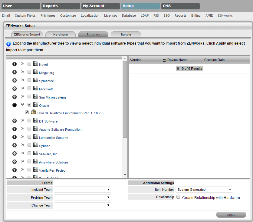
Task: Click the Java SE Runtime Environment software icon
Action: (x=33, y=113)
